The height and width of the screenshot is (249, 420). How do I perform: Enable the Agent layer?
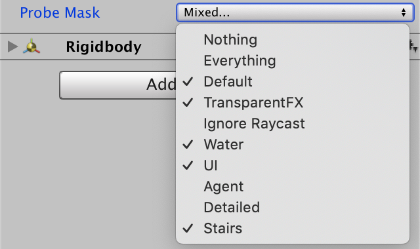pos(293,186)
